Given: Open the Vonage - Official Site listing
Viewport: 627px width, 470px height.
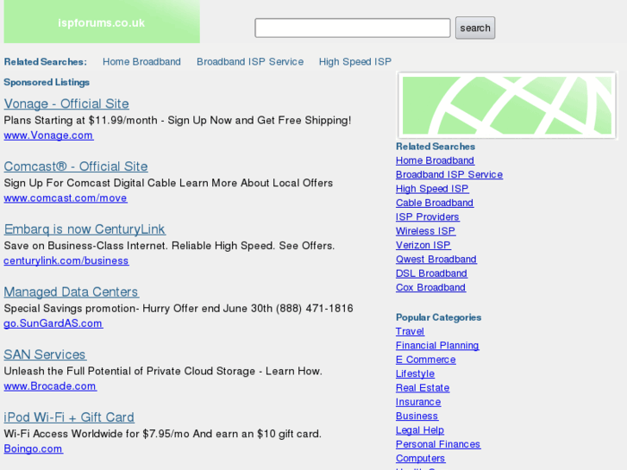Looking at the screenshot, I should [x=66, y=104].
